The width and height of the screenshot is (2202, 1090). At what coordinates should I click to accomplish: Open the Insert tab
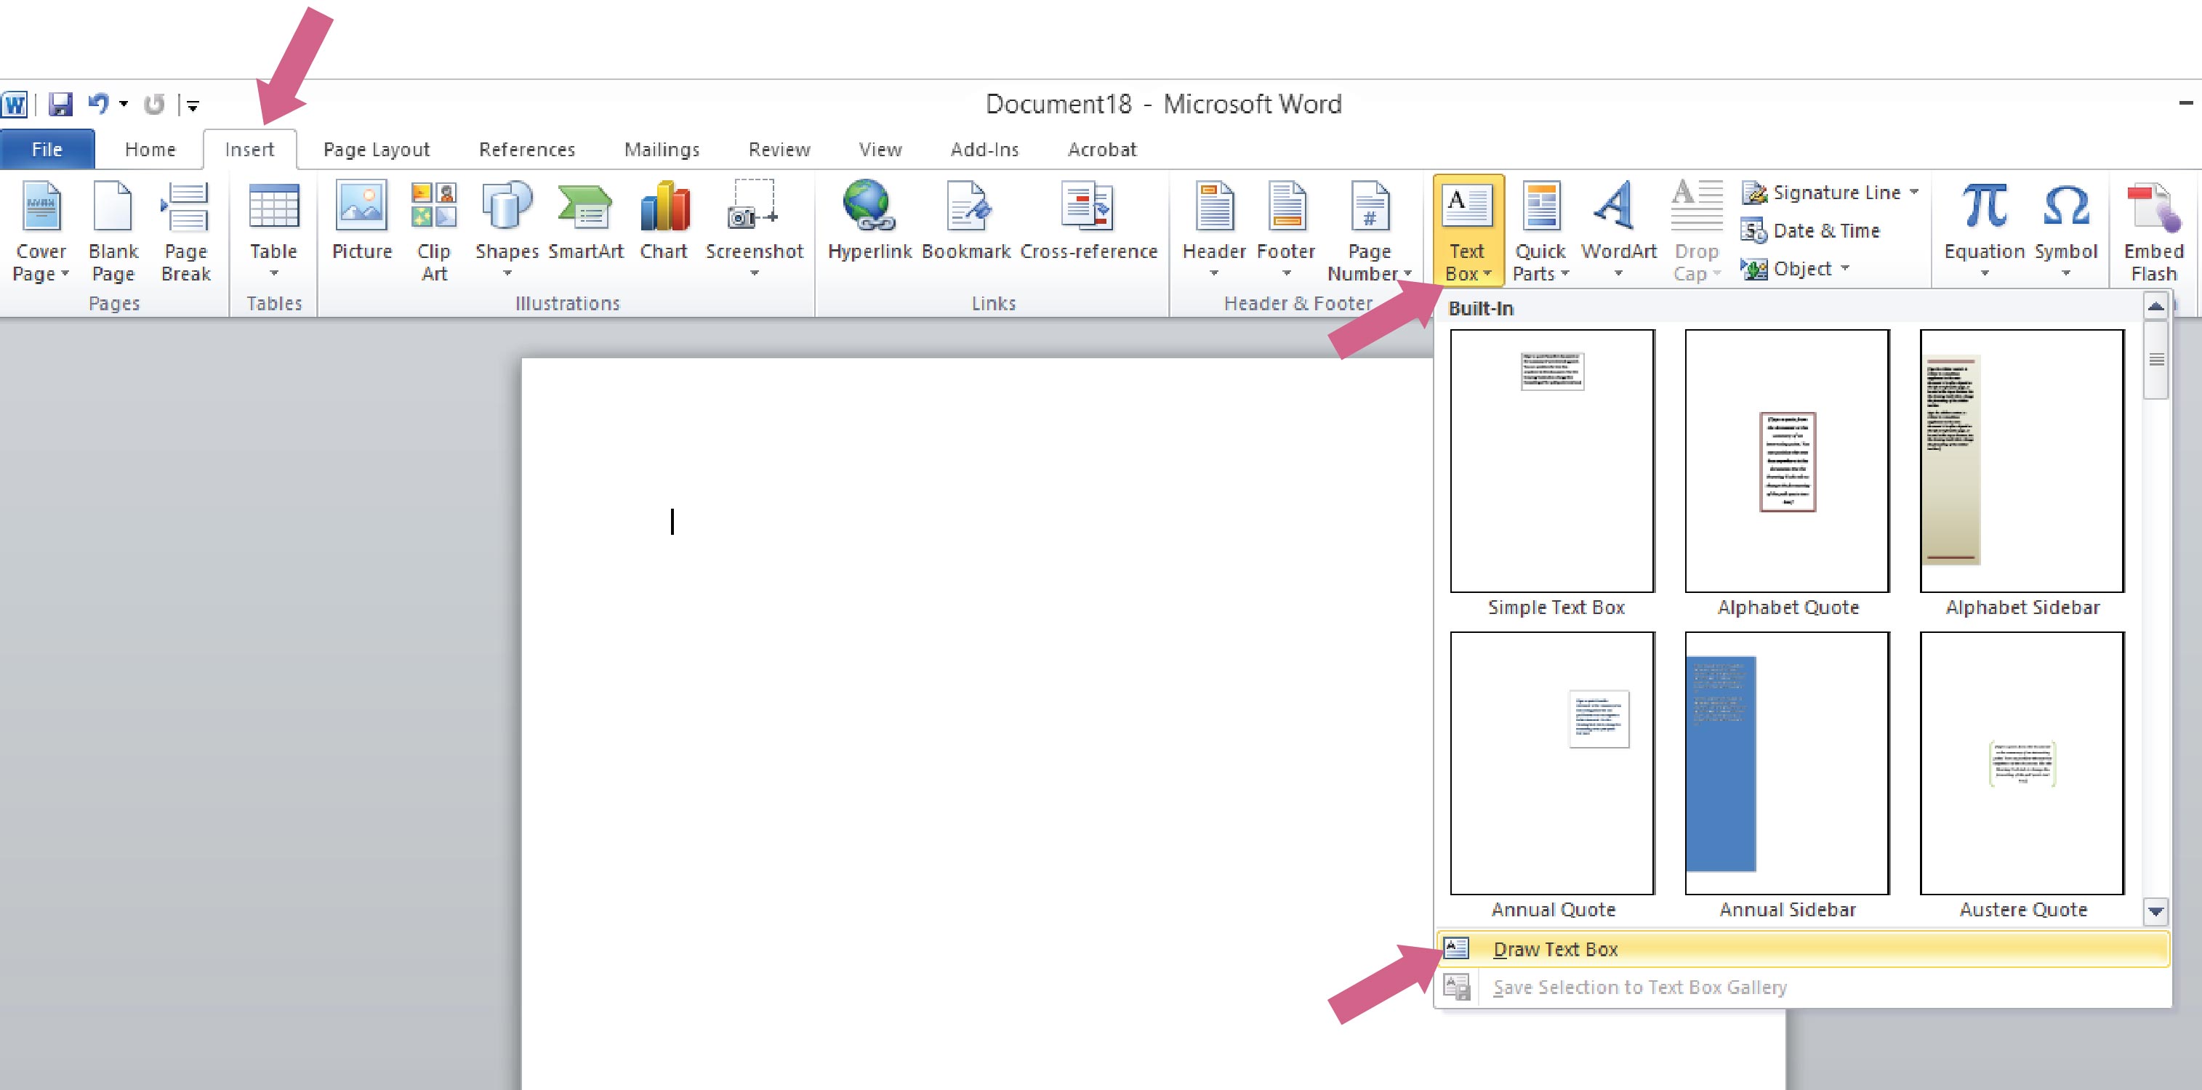coord(247,149)
